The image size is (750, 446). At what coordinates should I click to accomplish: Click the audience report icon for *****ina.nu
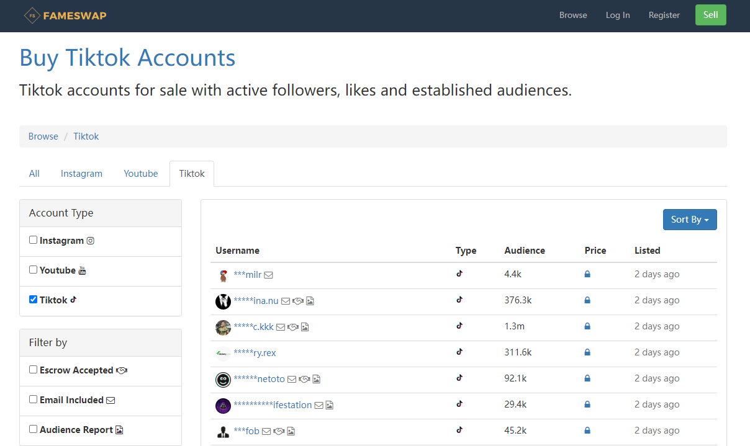click(310, 301)
